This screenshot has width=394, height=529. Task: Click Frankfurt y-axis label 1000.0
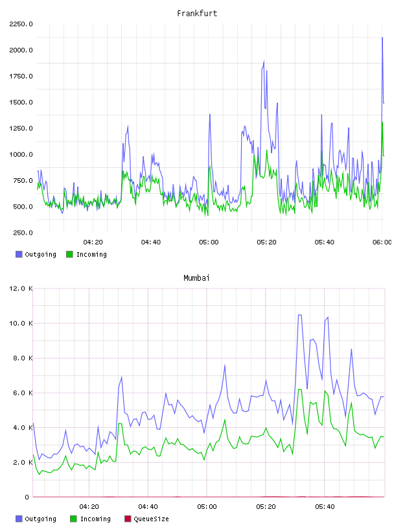coord(21,154)
